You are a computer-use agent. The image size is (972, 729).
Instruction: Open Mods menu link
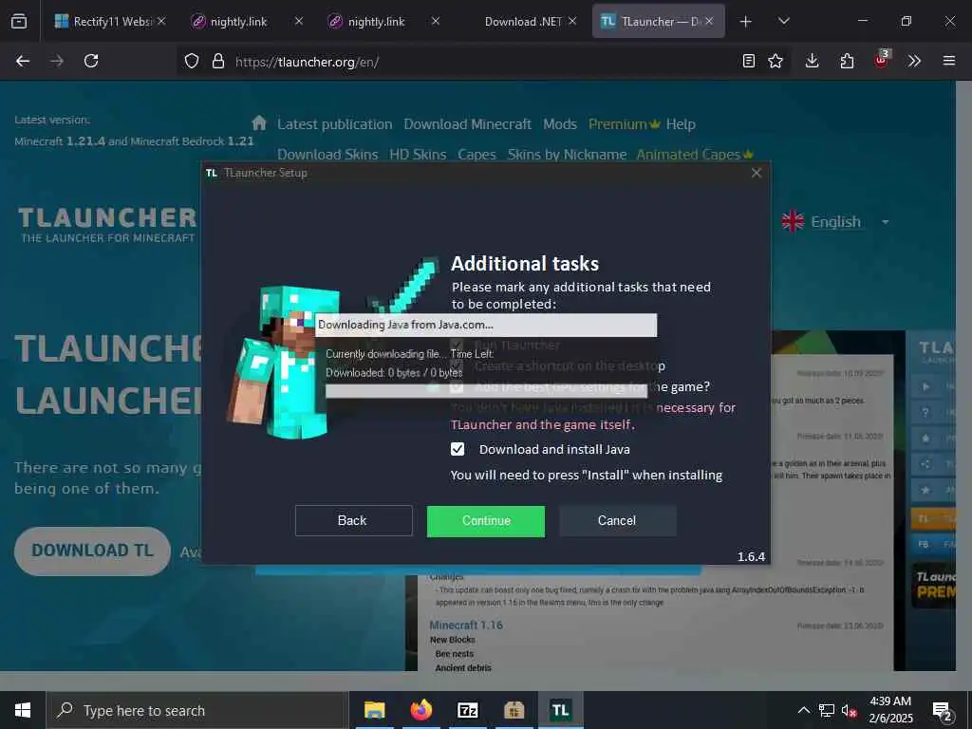pos(560,124)
